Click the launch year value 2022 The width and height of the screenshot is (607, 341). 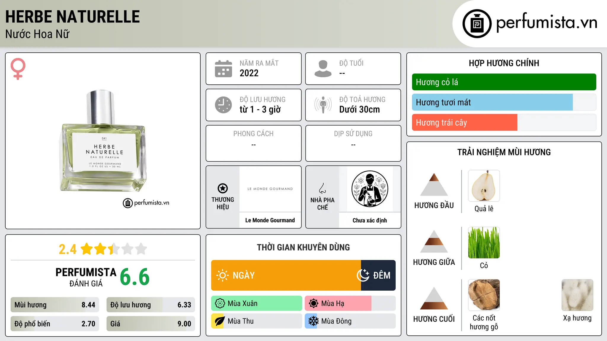coord(249,73)
